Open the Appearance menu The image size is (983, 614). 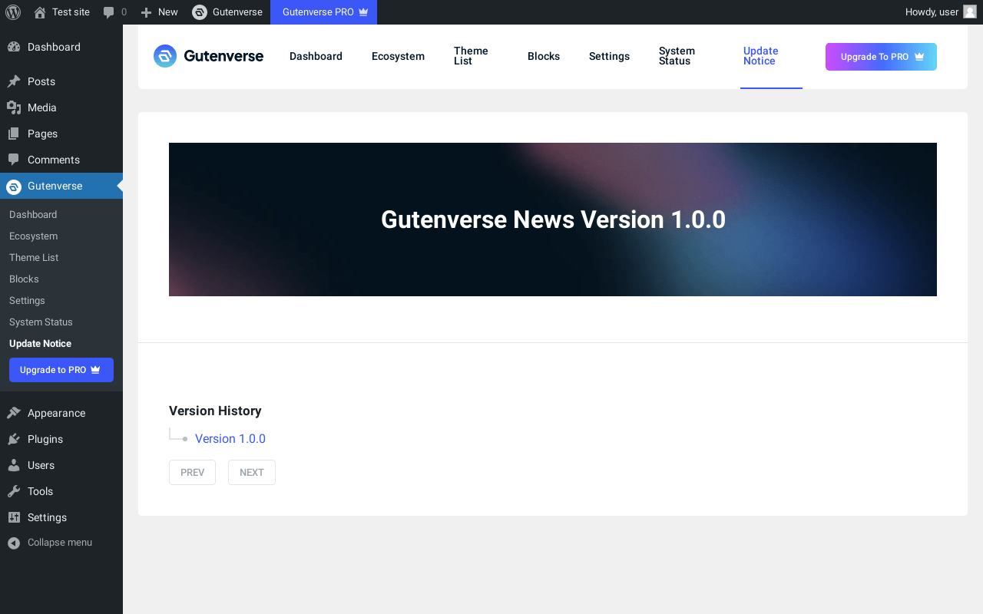(x=61, y=413)
